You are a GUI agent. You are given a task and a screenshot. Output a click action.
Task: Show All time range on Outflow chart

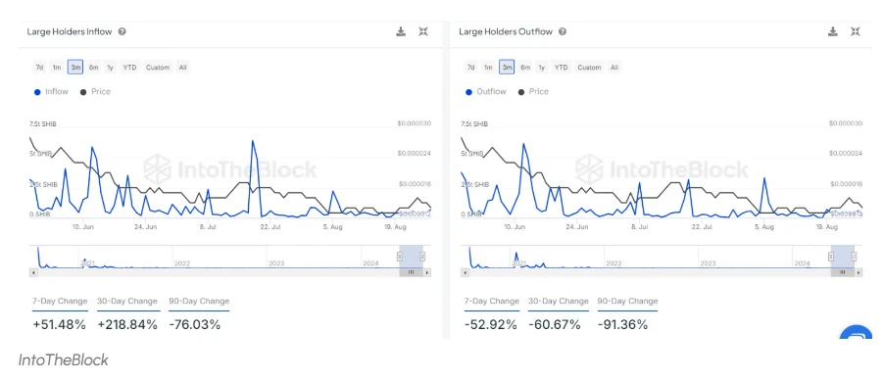614,68
